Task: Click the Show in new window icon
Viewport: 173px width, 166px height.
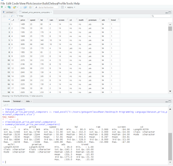Action: (12, 16)
